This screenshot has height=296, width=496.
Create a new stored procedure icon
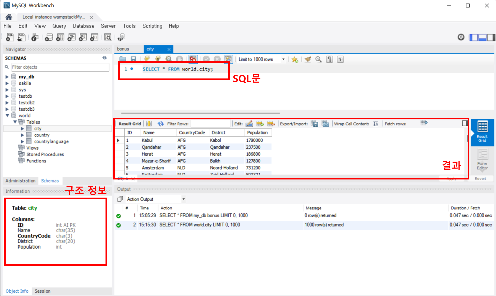pyautogui.click(x=83, y=37)
